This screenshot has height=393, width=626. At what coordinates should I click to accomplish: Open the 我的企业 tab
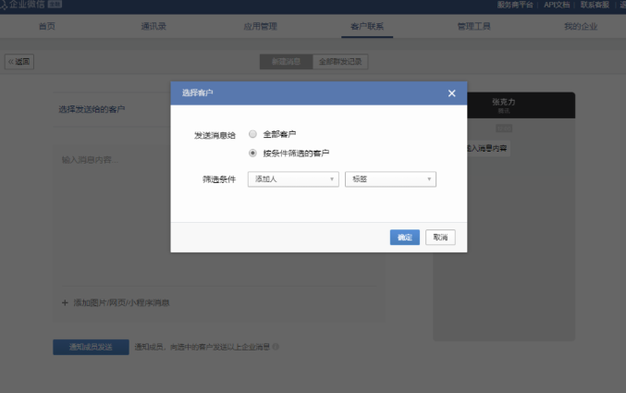click(580, 26)
